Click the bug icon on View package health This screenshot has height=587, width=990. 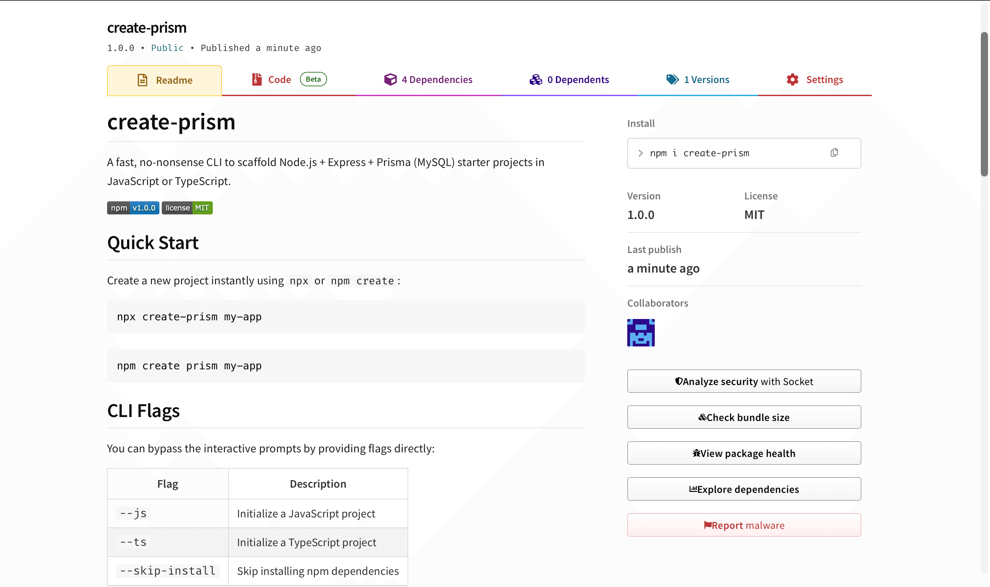[696, 453]
